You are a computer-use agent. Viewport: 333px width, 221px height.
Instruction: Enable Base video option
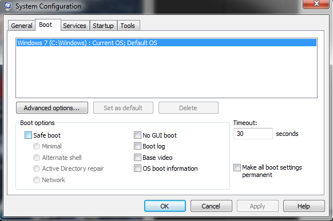click(x=137, y=158)
